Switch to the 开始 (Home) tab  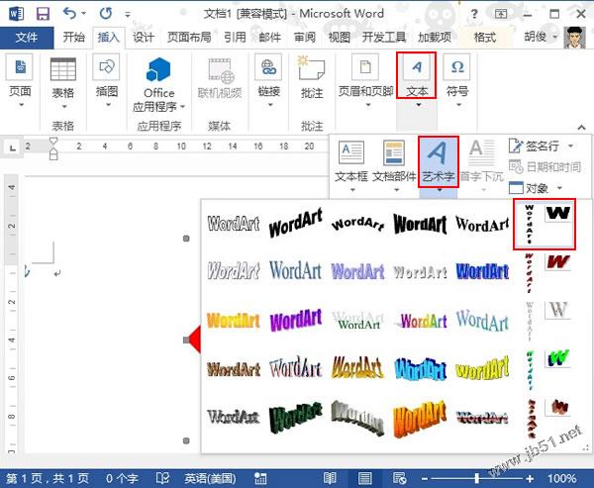tap(73, 38)
